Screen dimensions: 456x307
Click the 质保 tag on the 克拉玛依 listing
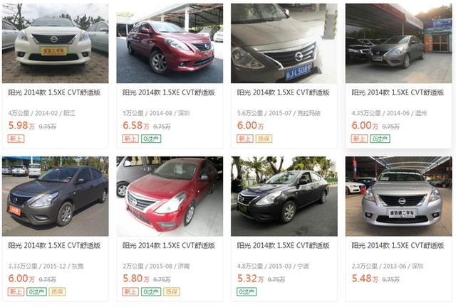point(264,139)
